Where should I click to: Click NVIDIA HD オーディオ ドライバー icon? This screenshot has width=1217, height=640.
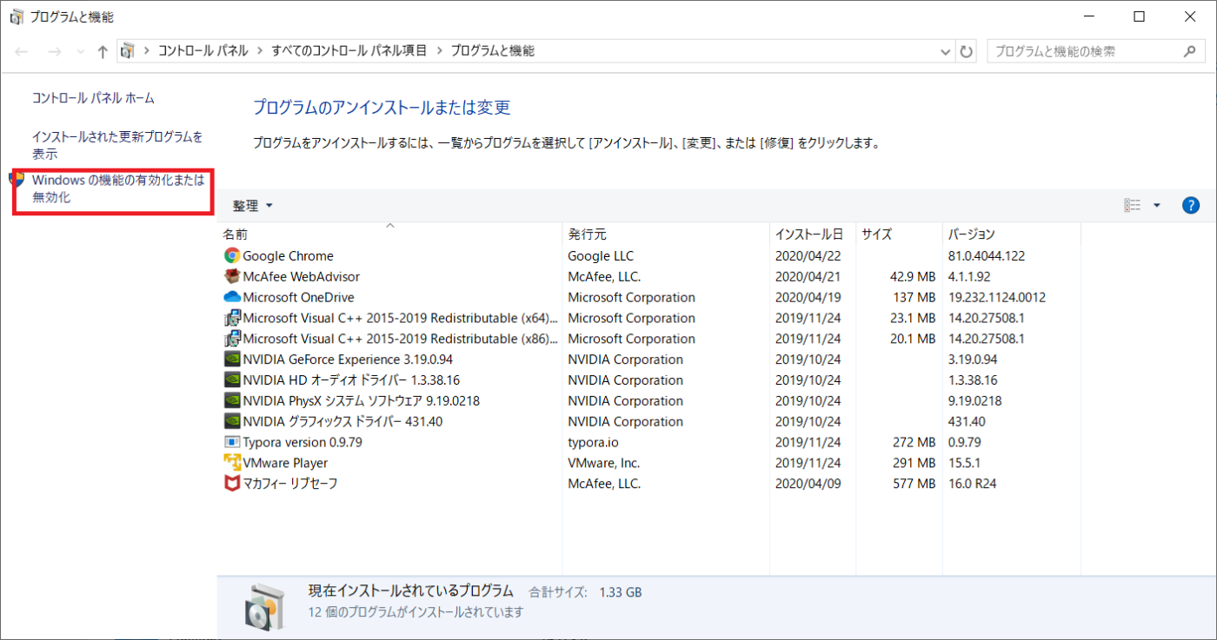[x=232, y=380]
